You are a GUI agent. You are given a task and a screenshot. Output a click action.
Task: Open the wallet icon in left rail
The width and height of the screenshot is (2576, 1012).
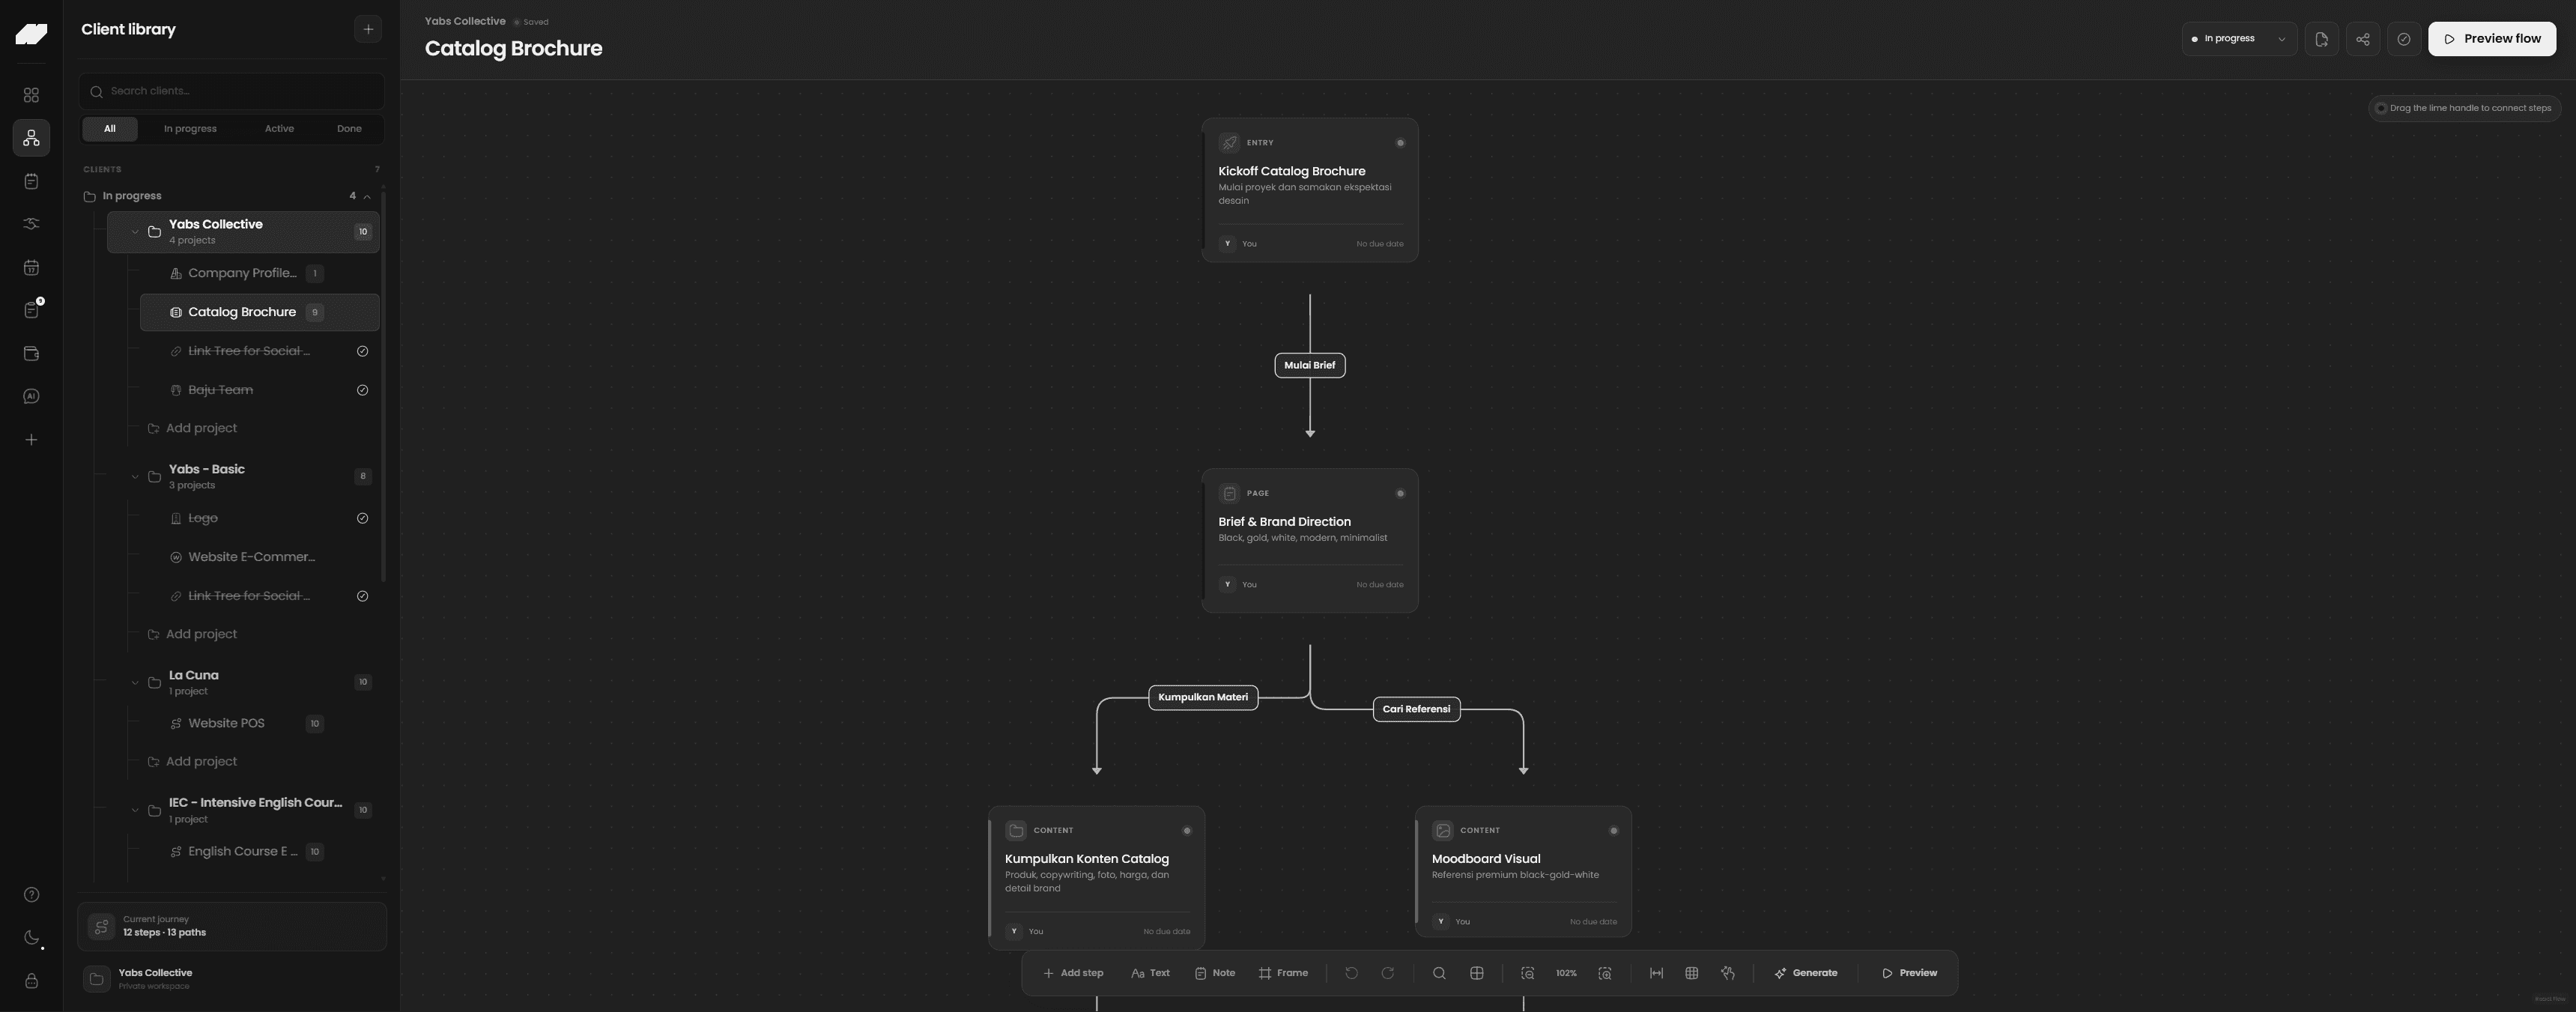click(x=31, y=353)
